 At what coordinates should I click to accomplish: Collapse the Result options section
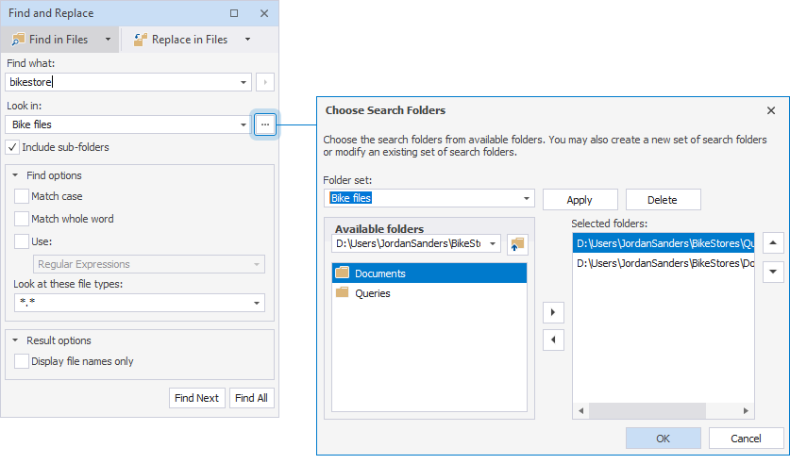tap(15, 340)
